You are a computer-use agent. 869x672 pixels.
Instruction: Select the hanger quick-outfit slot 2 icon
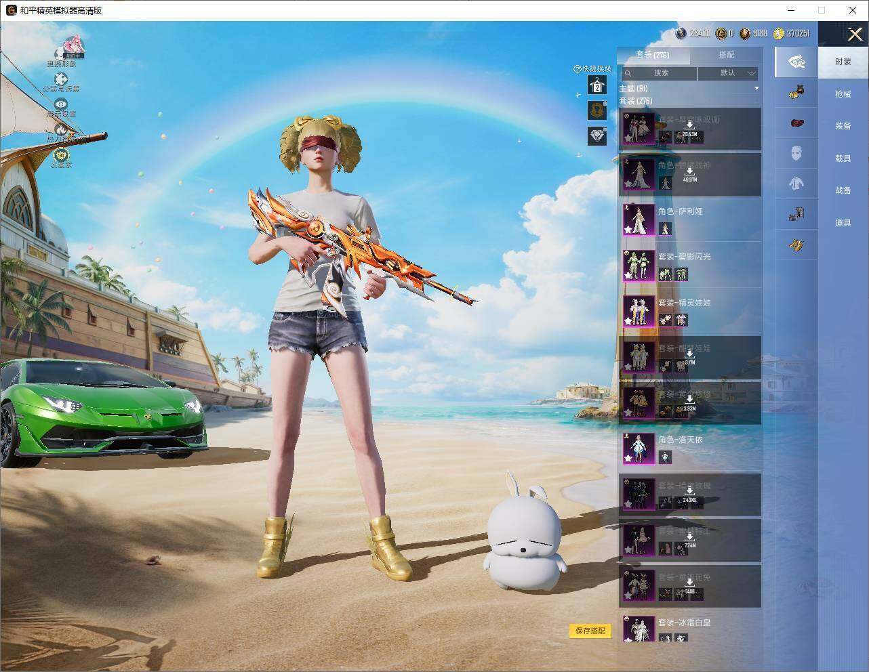pos(597,85)
